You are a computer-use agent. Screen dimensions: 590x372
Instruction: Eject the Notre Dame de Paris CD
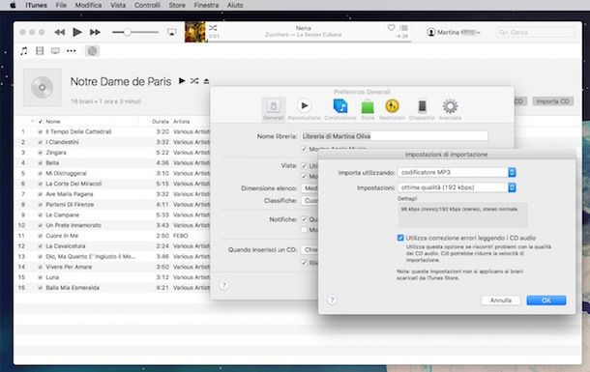[206, 81]
